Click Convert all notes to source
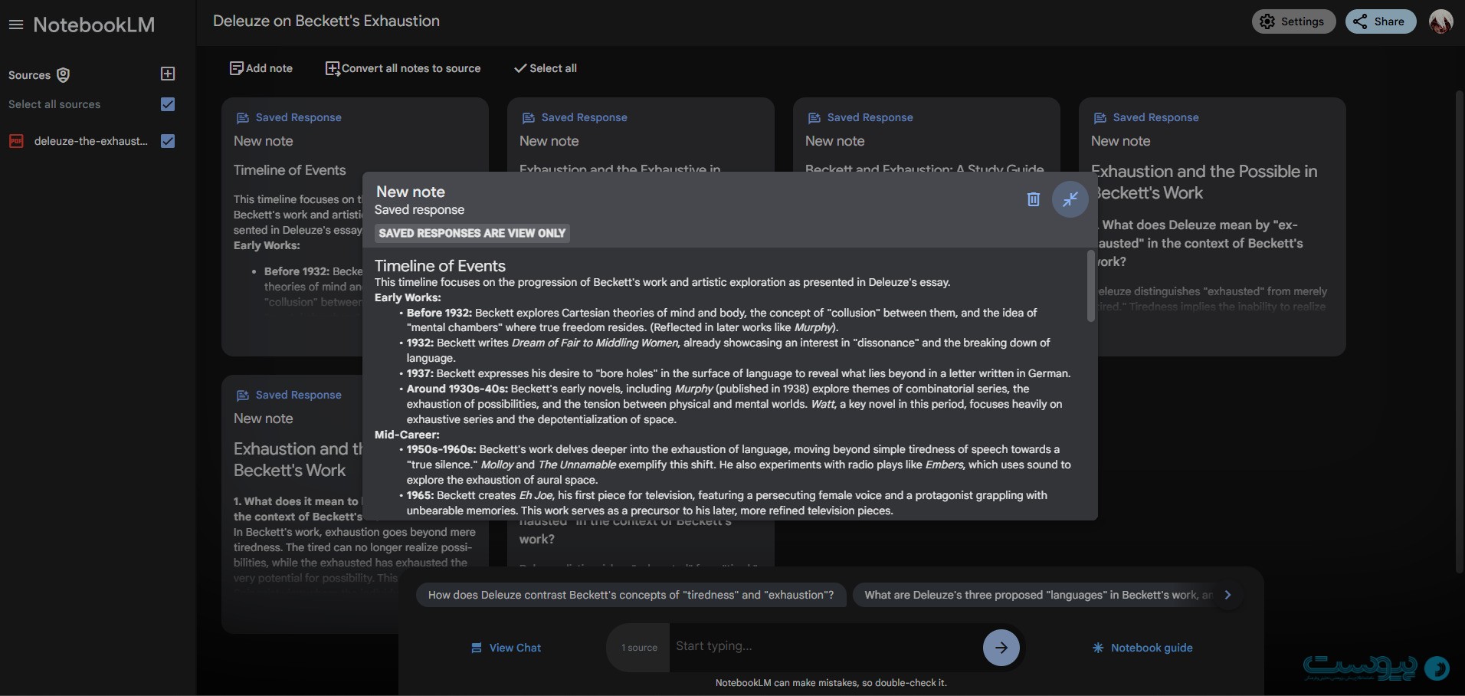Image resolution: width=1465 pixels, height=696 pixels. (x=403, y=68)
